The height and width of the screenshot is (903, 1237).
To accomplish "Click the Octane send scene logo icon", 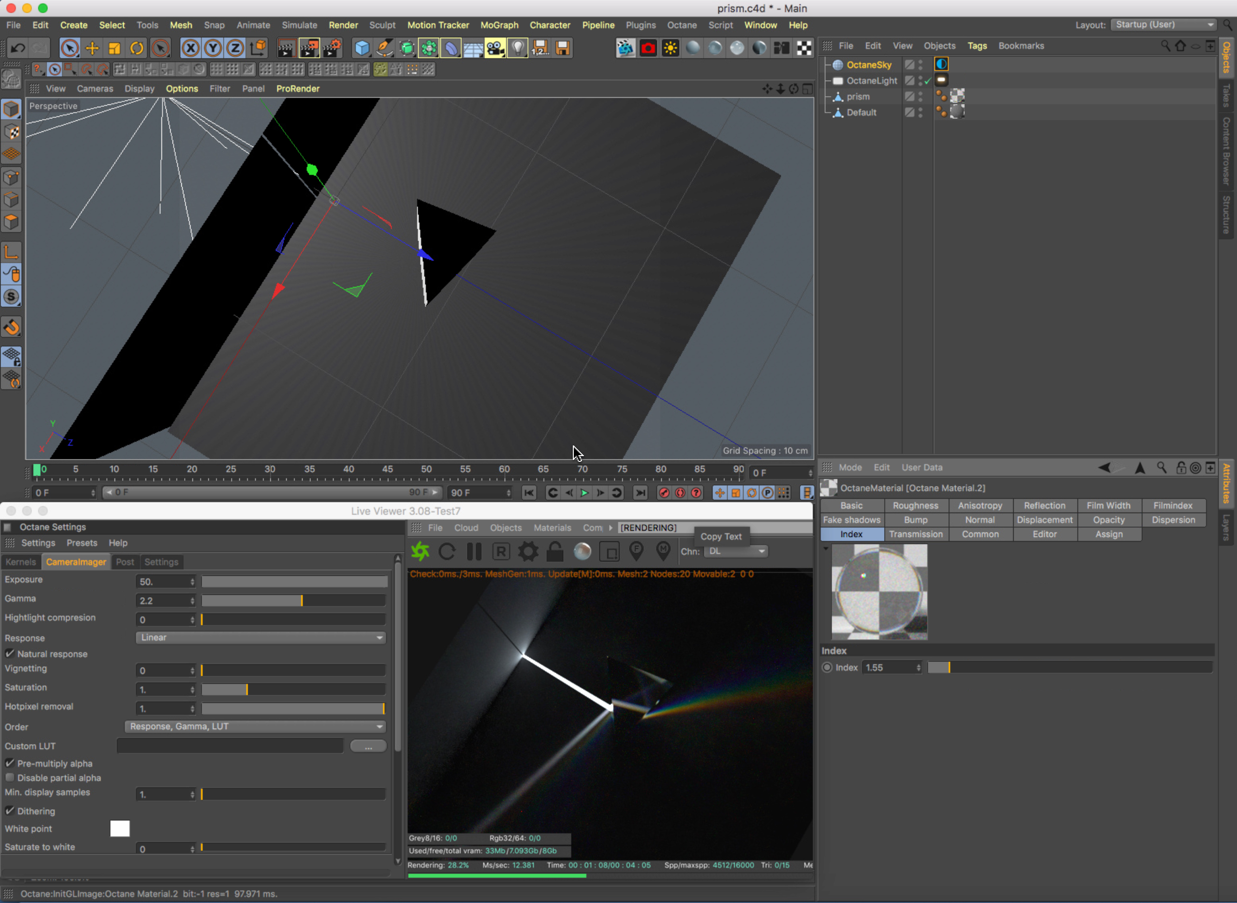I will click(421, 552).
